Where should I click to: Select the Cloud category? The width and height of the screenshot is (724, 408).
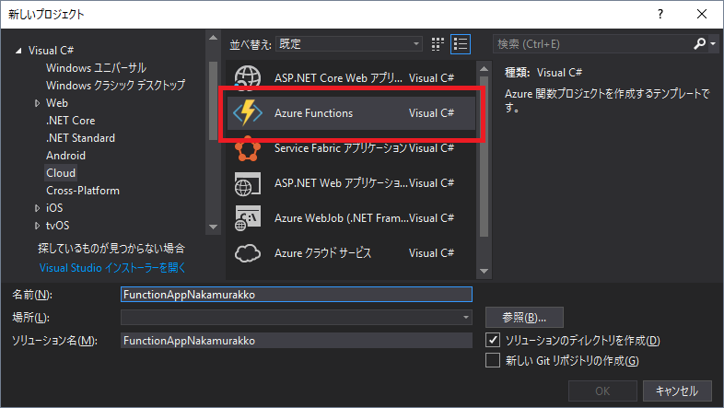click(x=61, y=173)
